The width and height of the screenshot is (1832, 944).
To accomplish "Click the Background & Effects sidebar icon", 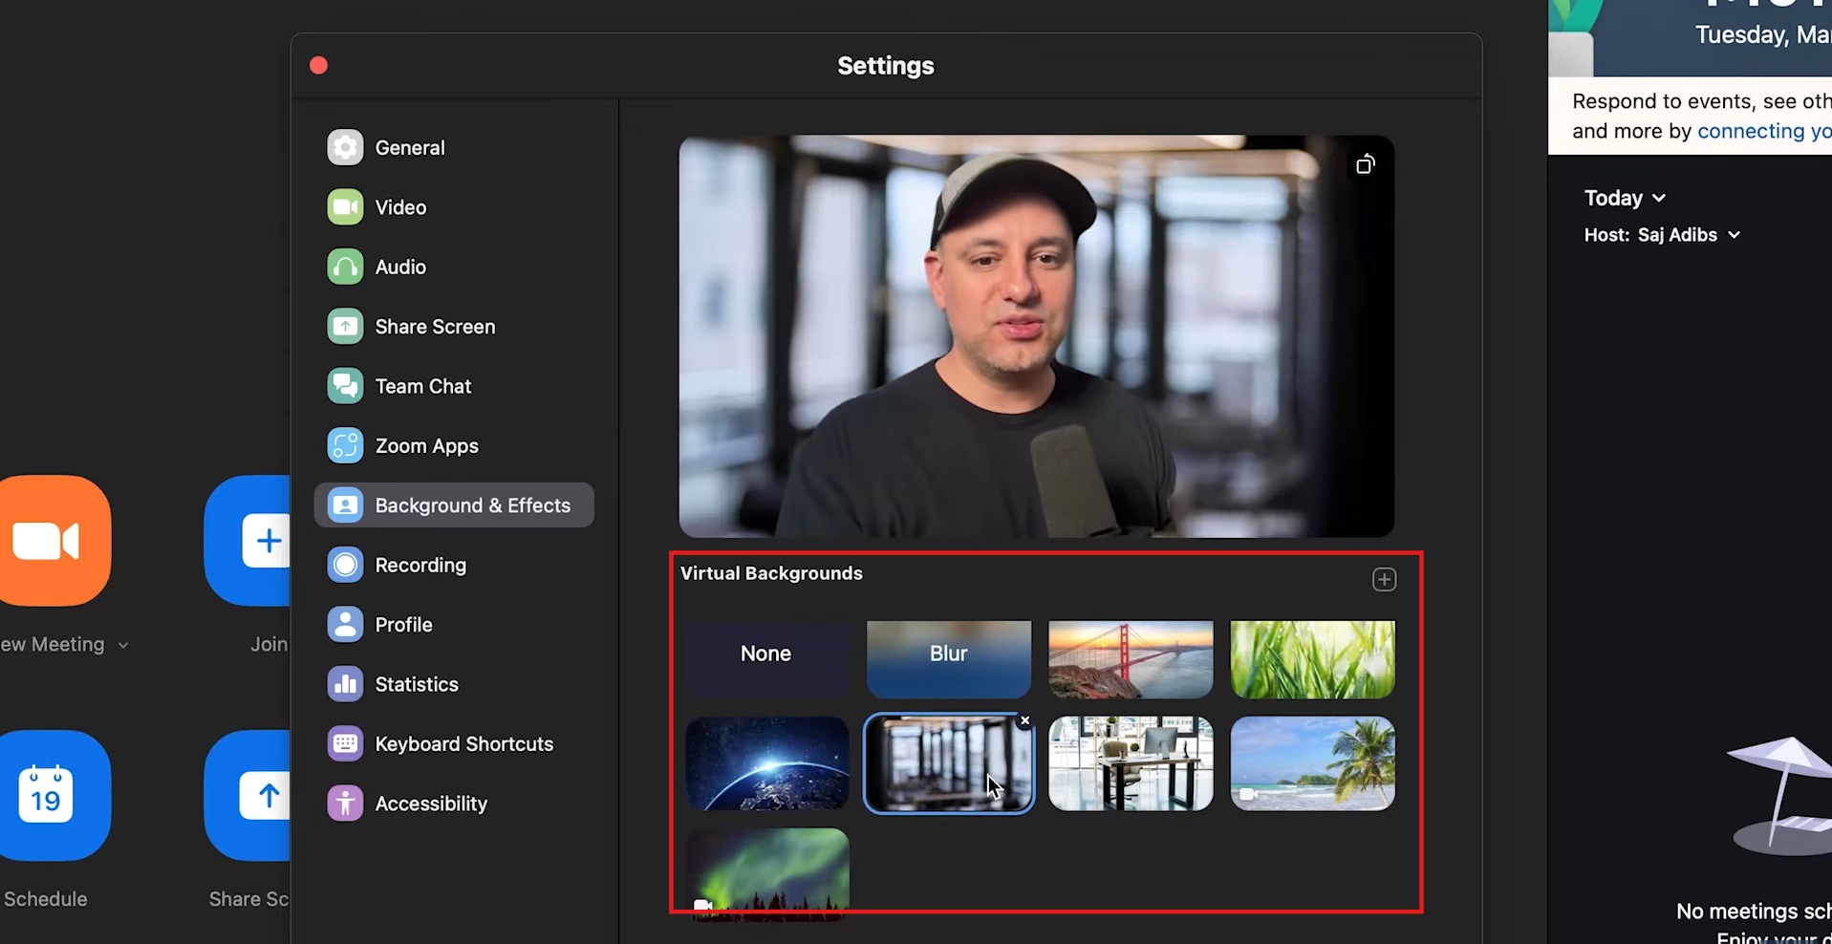I will tap(345, 505).
